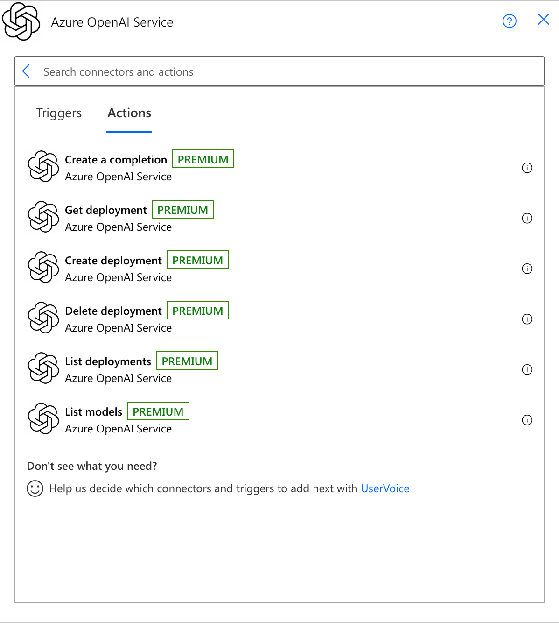
Task: Click the Azure OpenAI logo in header
Action: click(x=21, y=21)
